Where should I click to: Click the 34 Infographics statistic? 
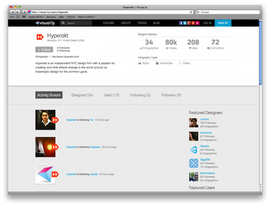(149, 44)
